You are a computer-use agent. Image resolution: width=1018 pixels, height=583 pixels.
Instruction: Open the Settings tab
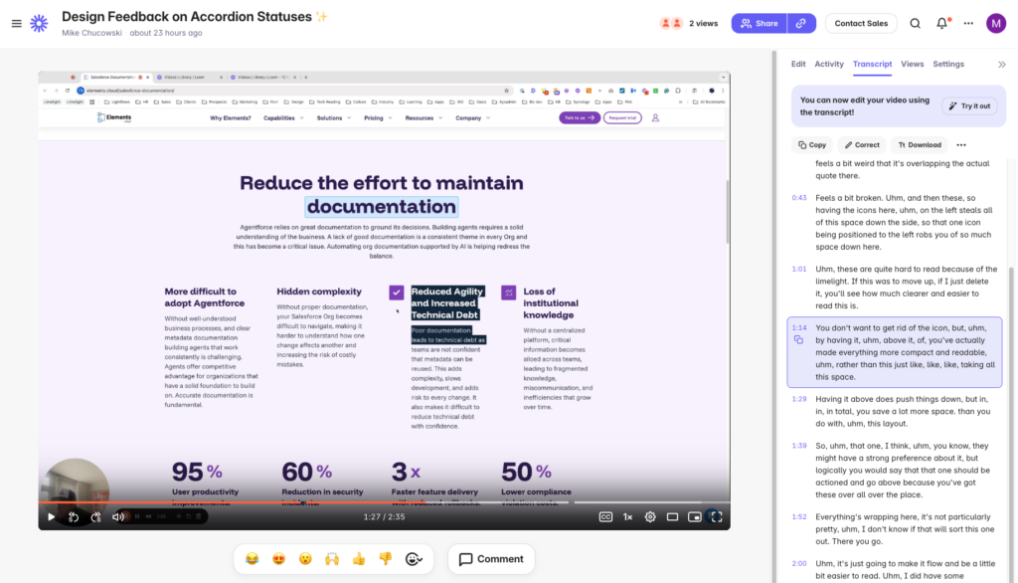[947, 64]
